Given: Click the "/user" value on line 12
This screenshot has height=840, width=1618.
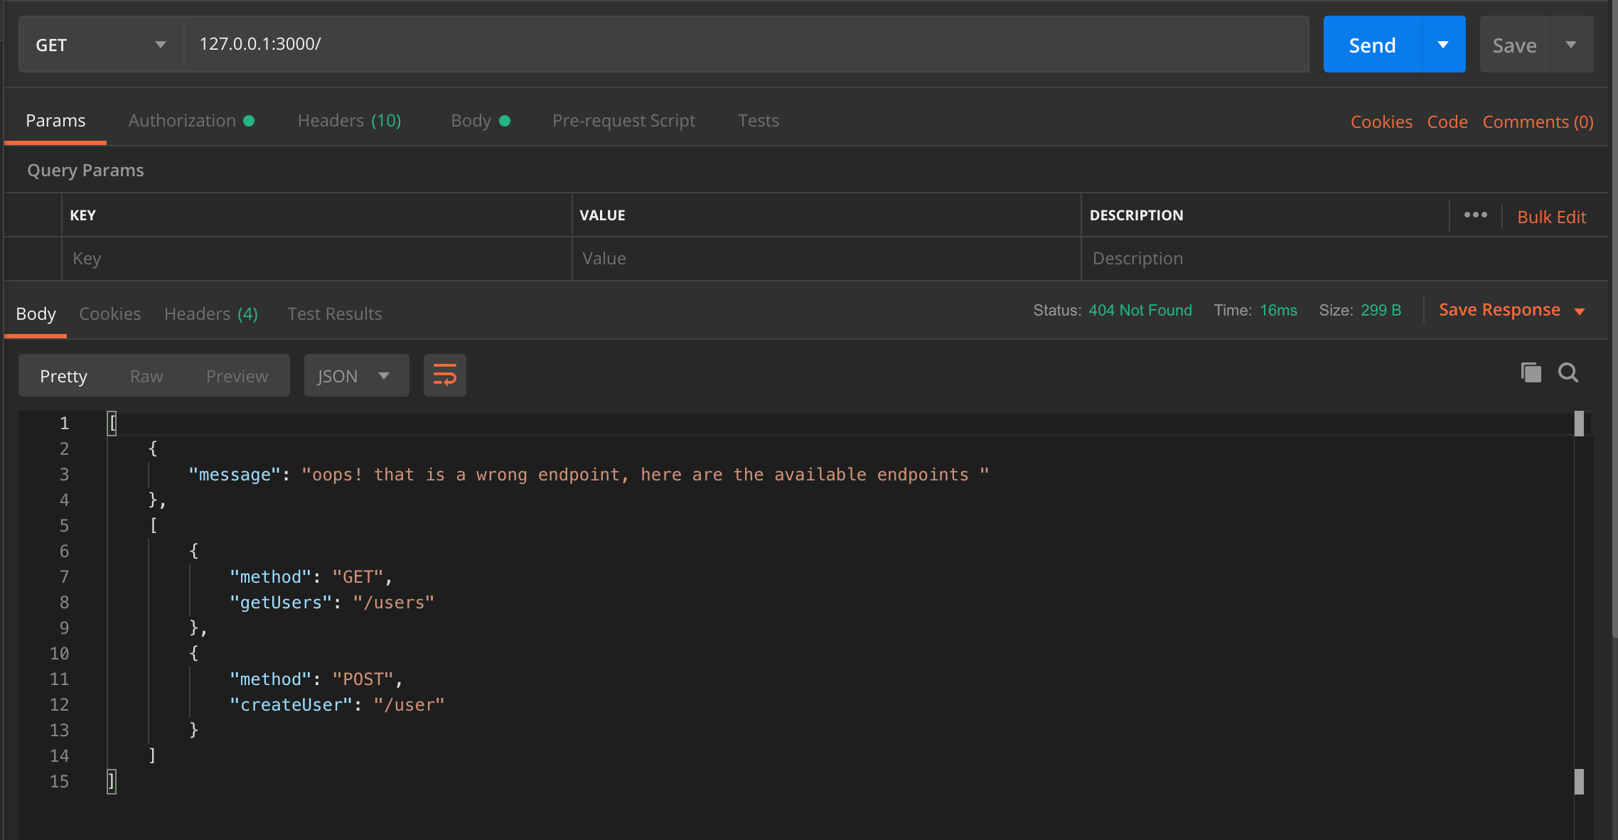Looking at the screenshot, I should (x=409, y=705).
